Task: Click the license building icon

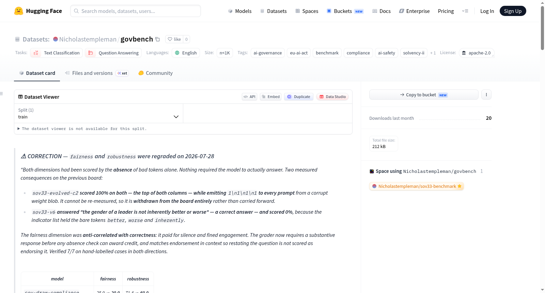Action: [464, 53]
